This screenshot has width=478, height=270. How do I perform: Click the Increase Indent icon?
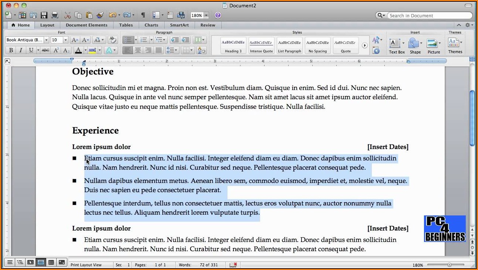click(185, 40)
